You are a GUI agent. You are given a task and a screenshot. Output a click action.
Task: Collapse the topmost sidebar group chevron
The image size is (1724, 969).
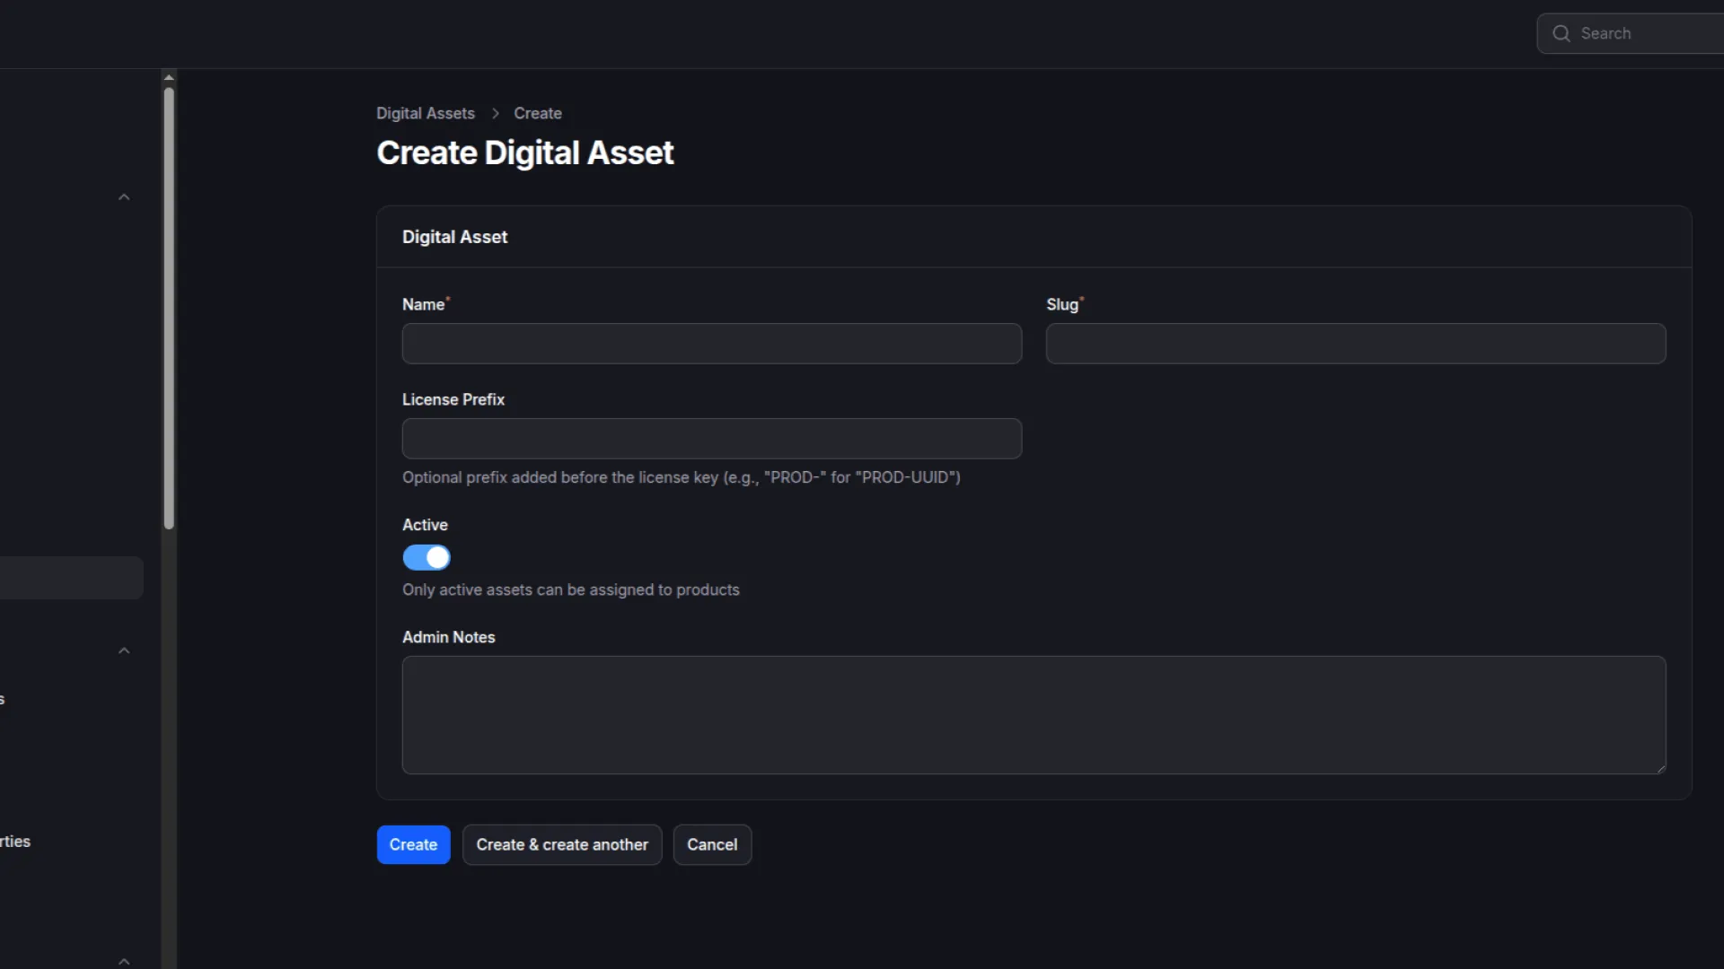click(x=124, y=197)
